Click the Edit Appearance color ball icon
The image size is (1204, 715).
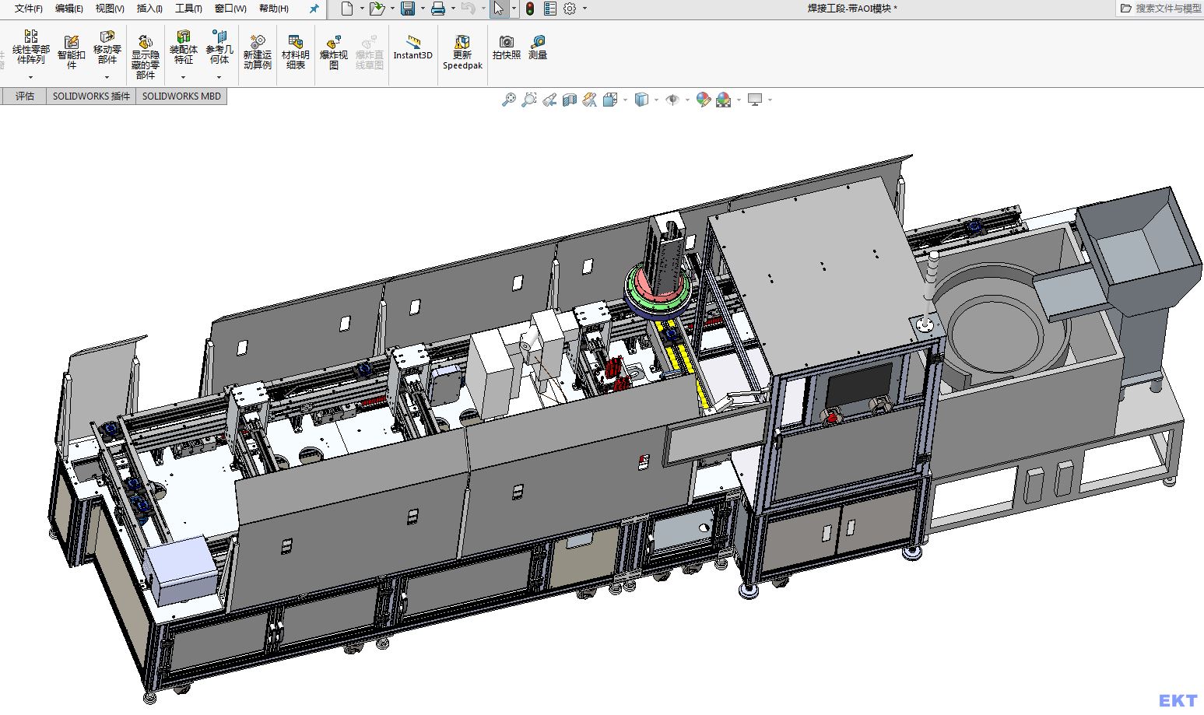[x=703, y=100]
